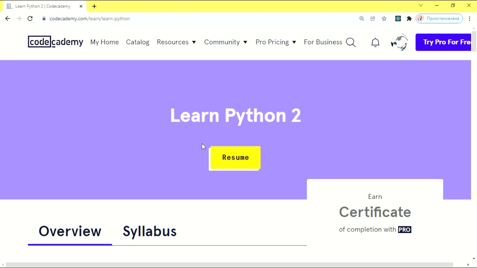
Task: Click Try Pro For Free button
Action: pyautogui.click(x=443, y=42)
